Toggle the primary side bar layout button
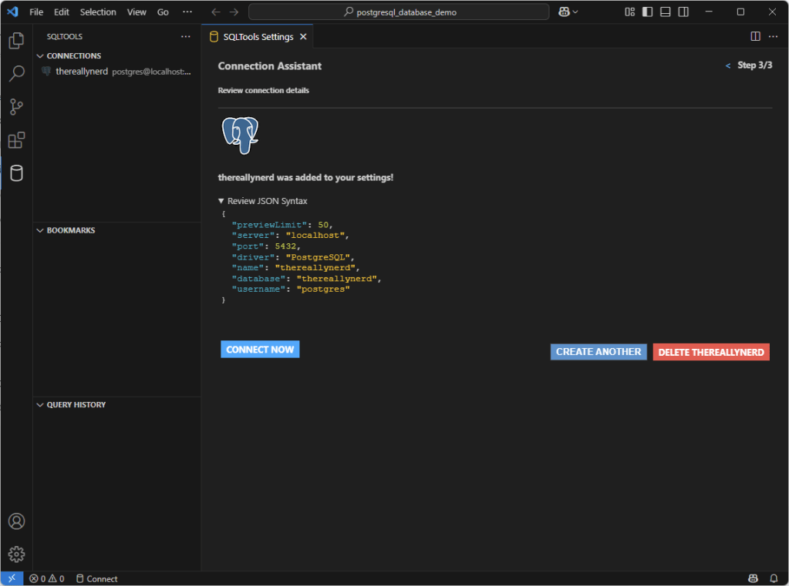The height and width of the screenshot is (586, 789). tap(647, 12)
